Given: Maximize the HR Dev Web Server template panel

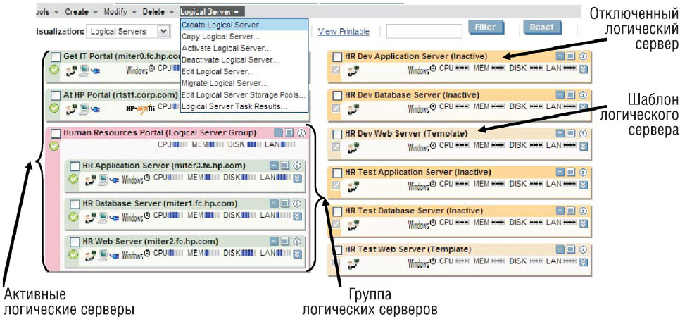Looking at the screenshot, I should point(571,133).
